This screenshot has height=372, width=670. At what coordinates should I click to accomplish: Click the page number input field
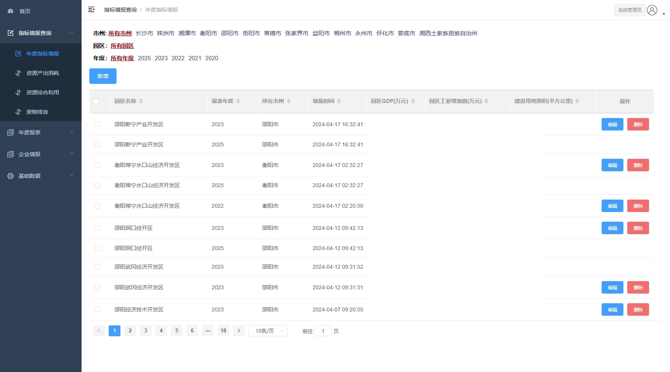click(x=323, y=331)
